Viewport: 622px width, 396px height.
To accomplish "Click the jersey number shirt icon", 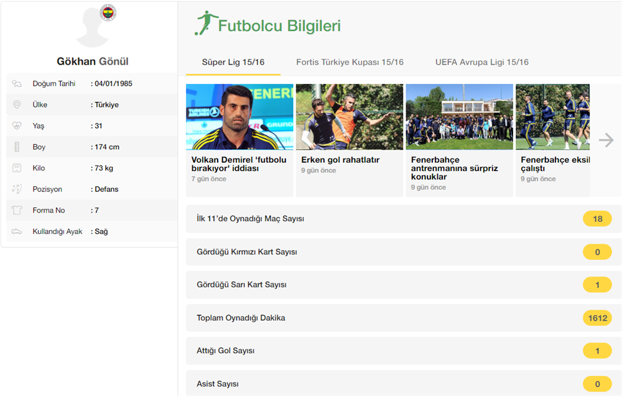I will click(17, 211).
